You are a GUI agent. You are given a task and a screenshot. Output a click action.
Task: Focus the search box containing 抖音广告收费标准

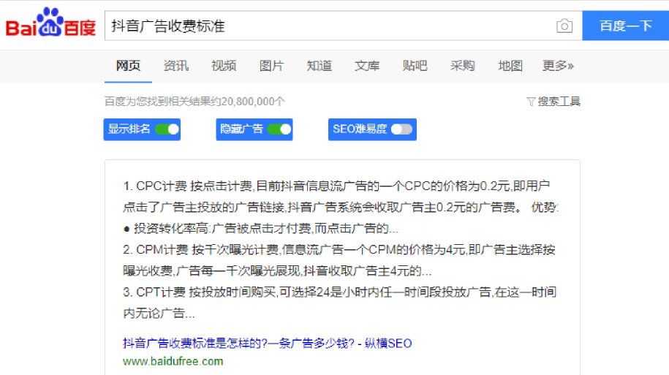pyautogui.click(x=329, y=26)
